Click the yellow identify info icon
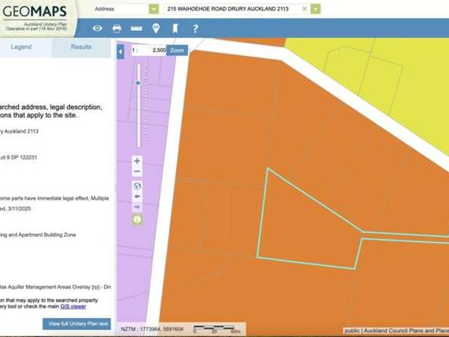The width and height of the screenshot is (449, 337). click(137, 219)
